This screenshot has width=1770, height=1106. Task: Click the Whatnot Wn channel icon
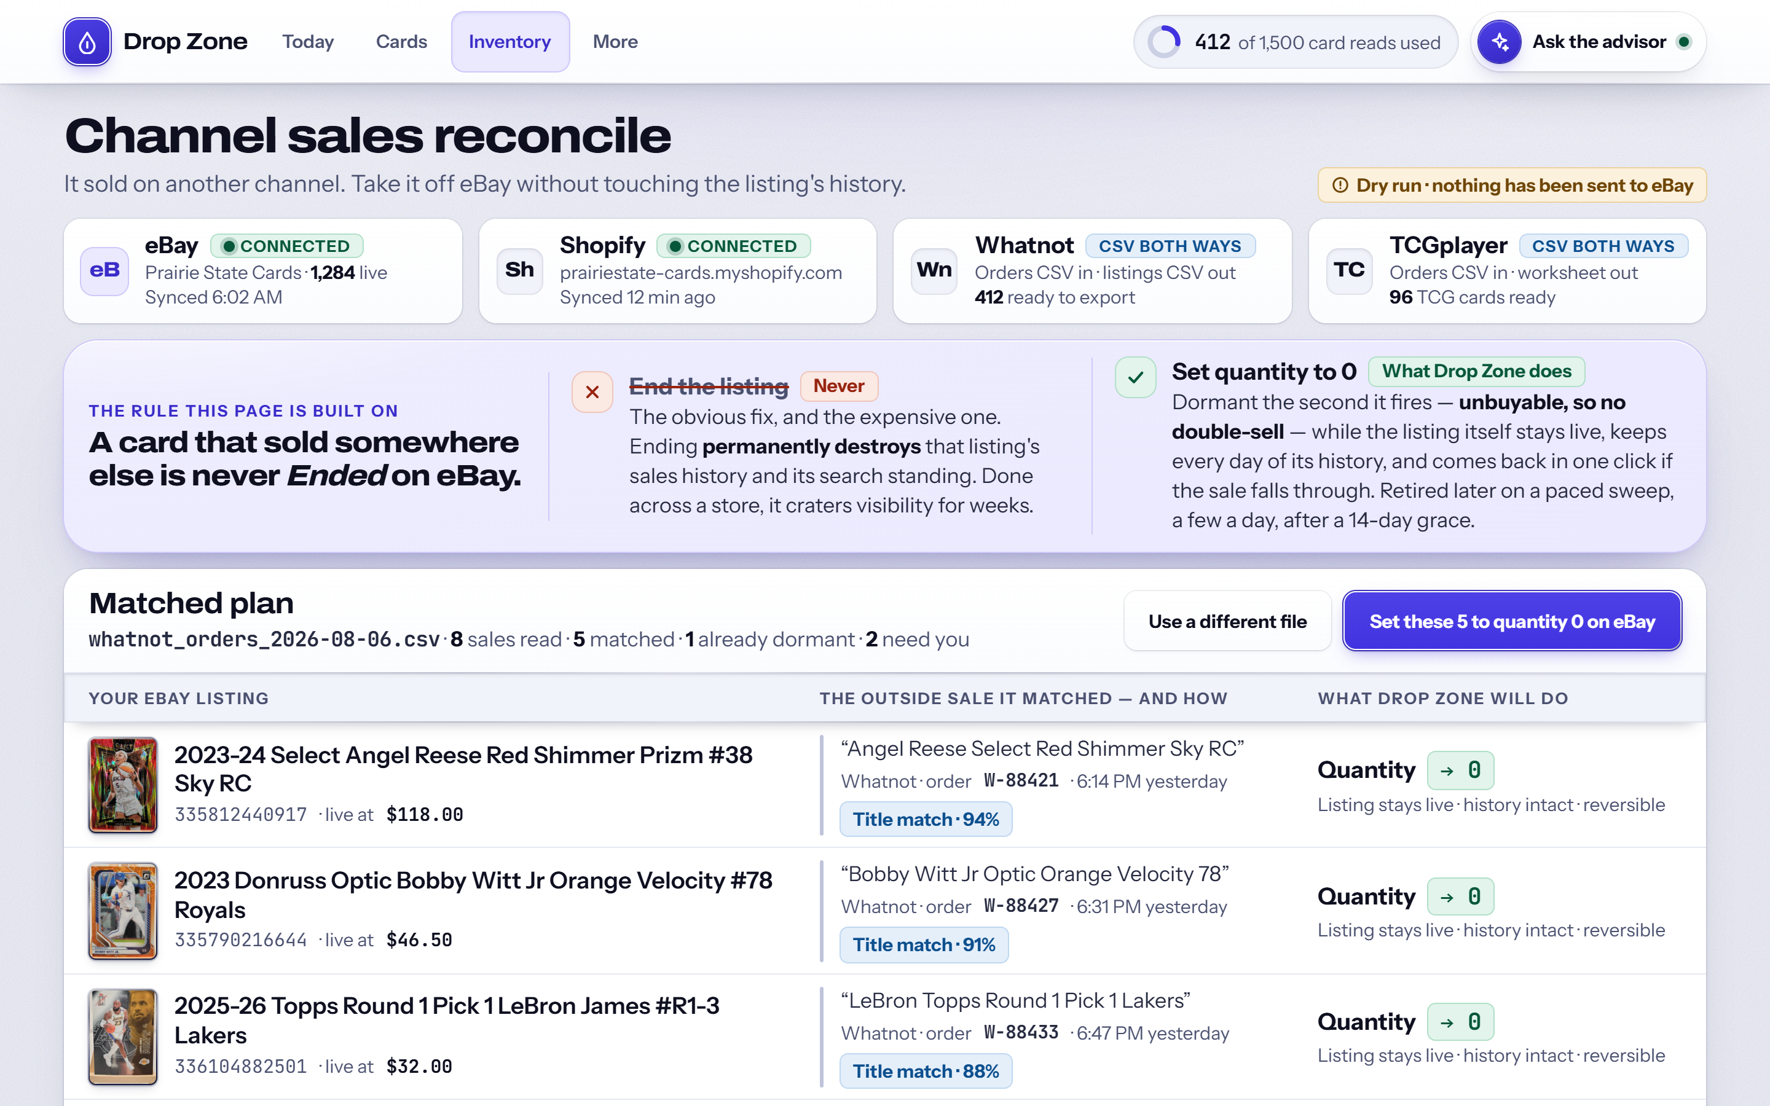(x=934, y=270)
